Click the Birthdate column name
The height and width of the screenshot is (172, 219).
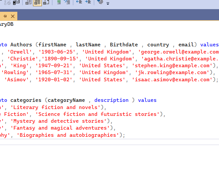[x=124, y=45]
